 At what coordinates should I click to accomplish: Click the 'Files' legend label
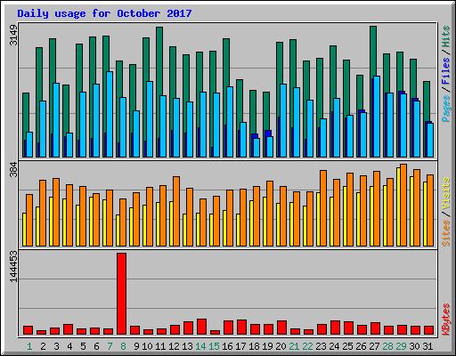pyautogui.click(x=445, y=71)
